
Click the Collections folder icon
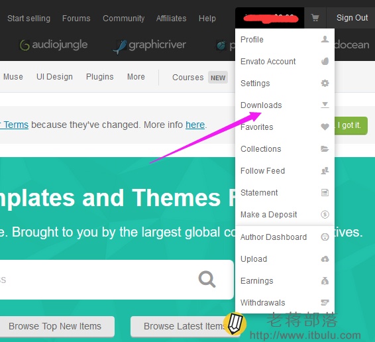pyautogui.click(x=325, y=149)
